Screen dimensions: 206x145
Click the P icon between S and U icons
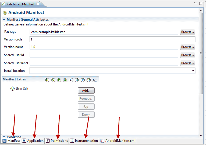click(59, 80)
